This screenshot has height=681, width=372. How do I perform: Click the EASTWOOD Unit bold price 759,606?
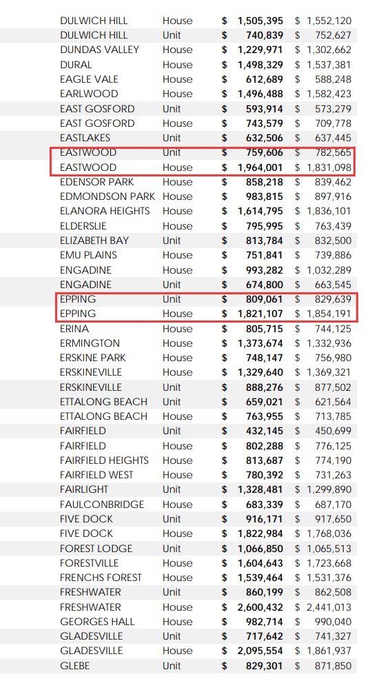click(x=265, y=152)
